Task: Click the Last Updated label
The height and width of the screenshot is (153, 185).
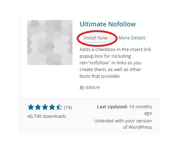Action: pyautogui.click(x=112, y=107)
